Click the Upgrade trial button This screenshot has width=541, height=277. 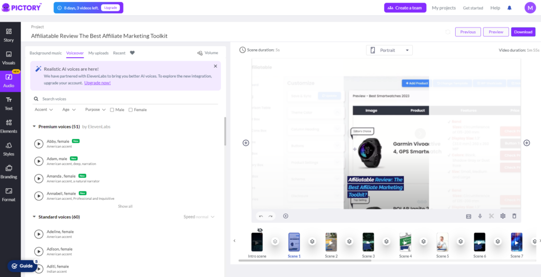(110, 7)
